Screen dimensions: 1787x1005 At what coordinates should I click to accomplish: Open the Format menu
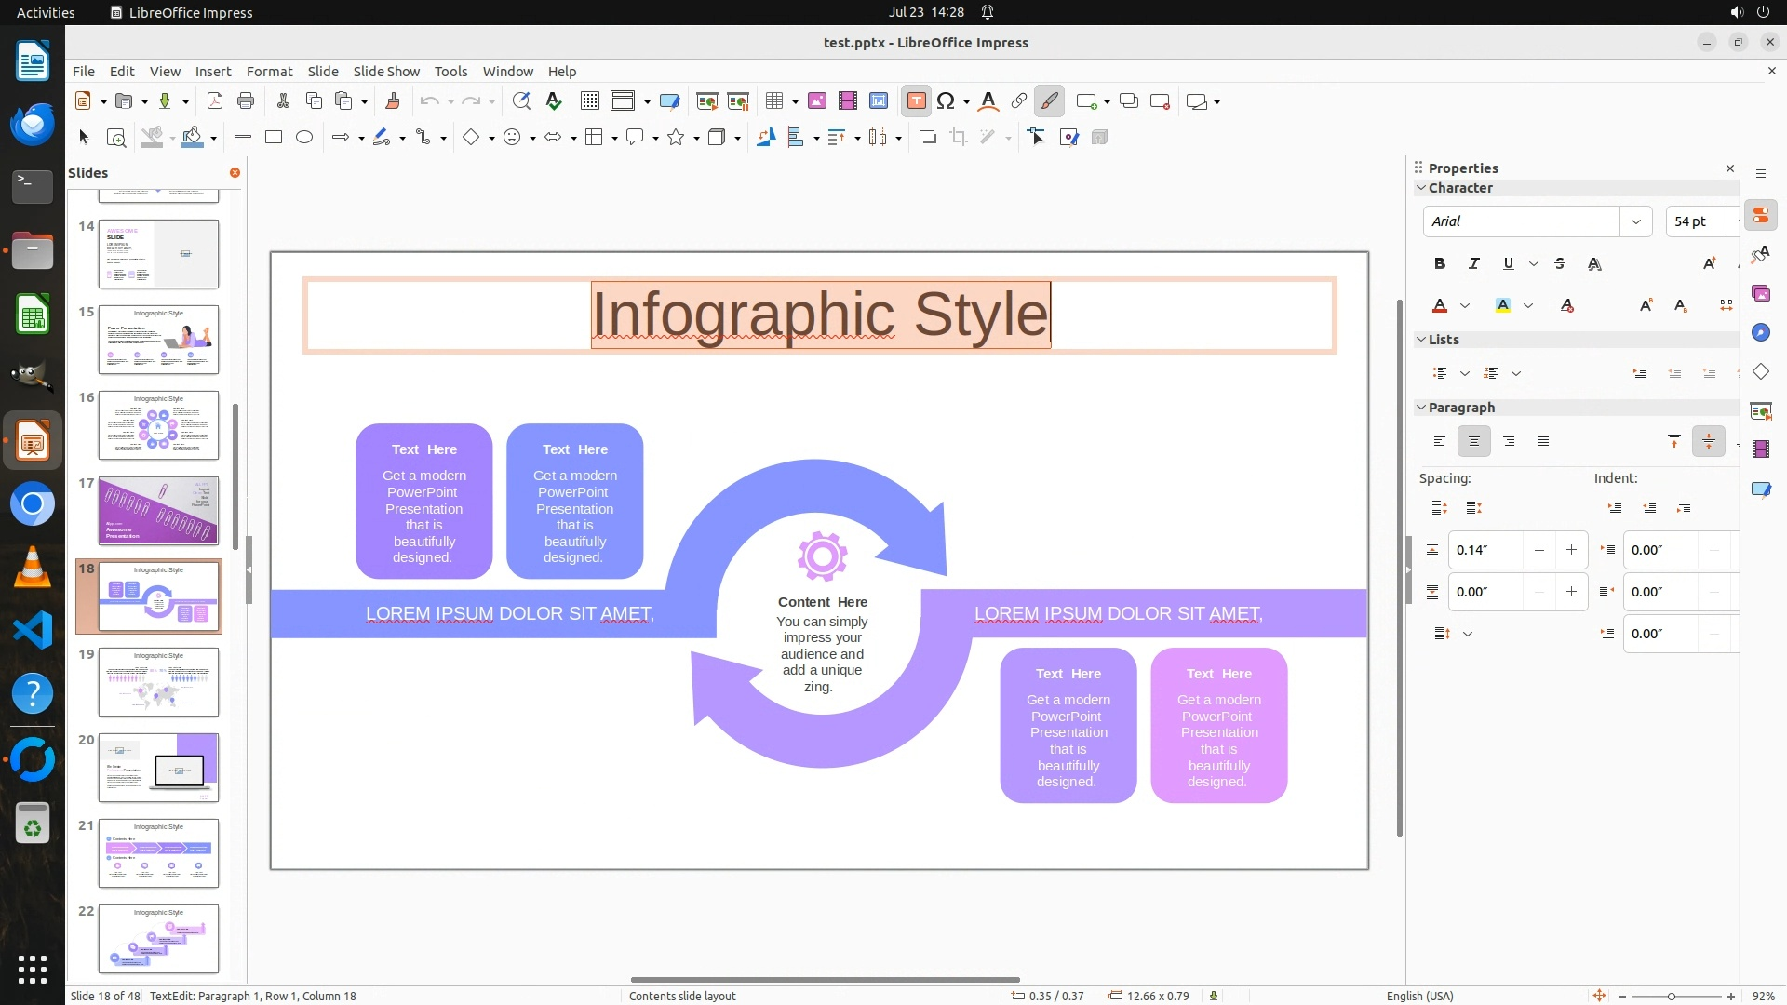coord(269,72)
